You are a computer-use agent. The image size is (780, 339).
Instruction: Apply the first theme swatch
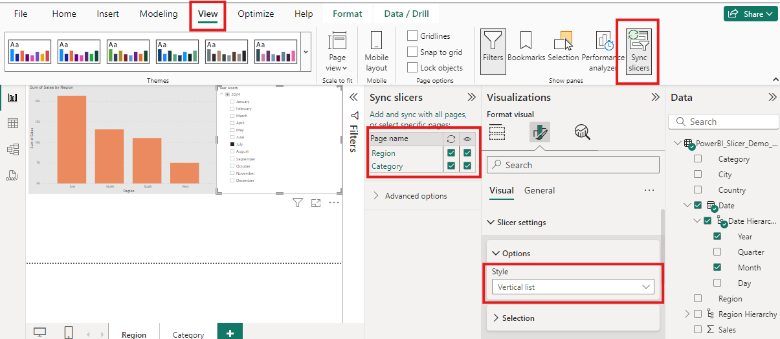pos(30,52)
